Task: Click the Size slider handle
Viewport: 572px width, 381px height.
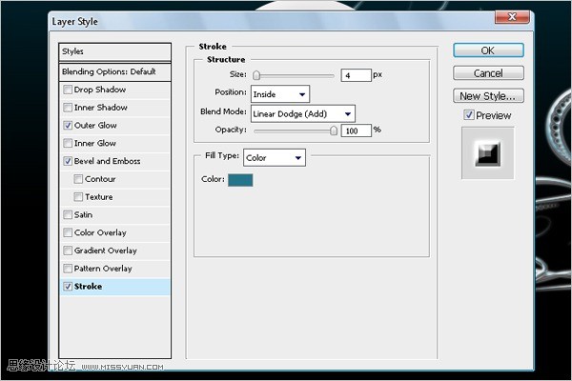Action: pyautogui.click(x=256, y=75)
